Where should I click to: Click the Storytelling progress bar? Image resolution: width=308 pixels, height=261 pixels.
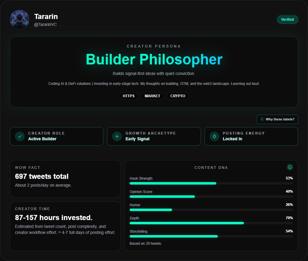(x=211, y=236)
